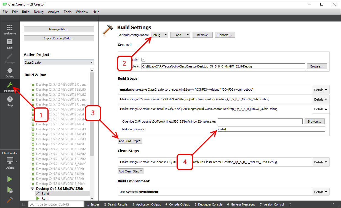Viewport: 341px width, 208px height.
Task: Open the Welcome mode icon
Action: coord(10,29)
